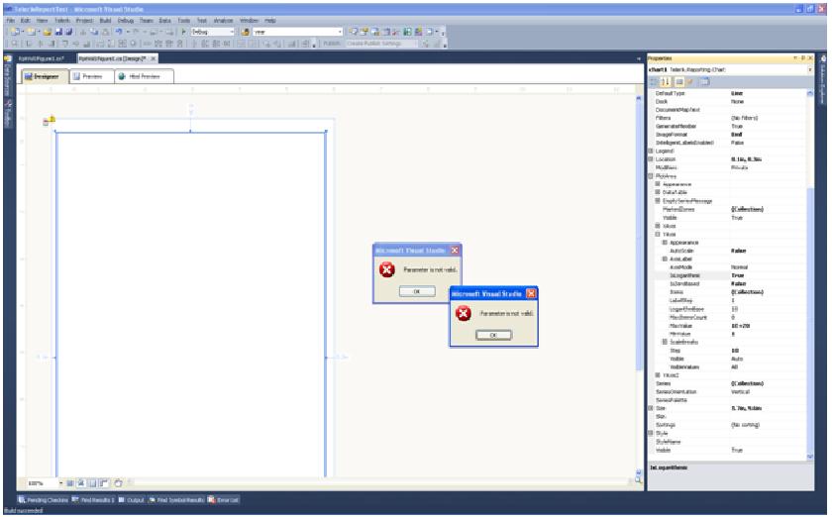
Task: Open the Output bottom tab
Action: pyautogui.click(x=132, y=500)
